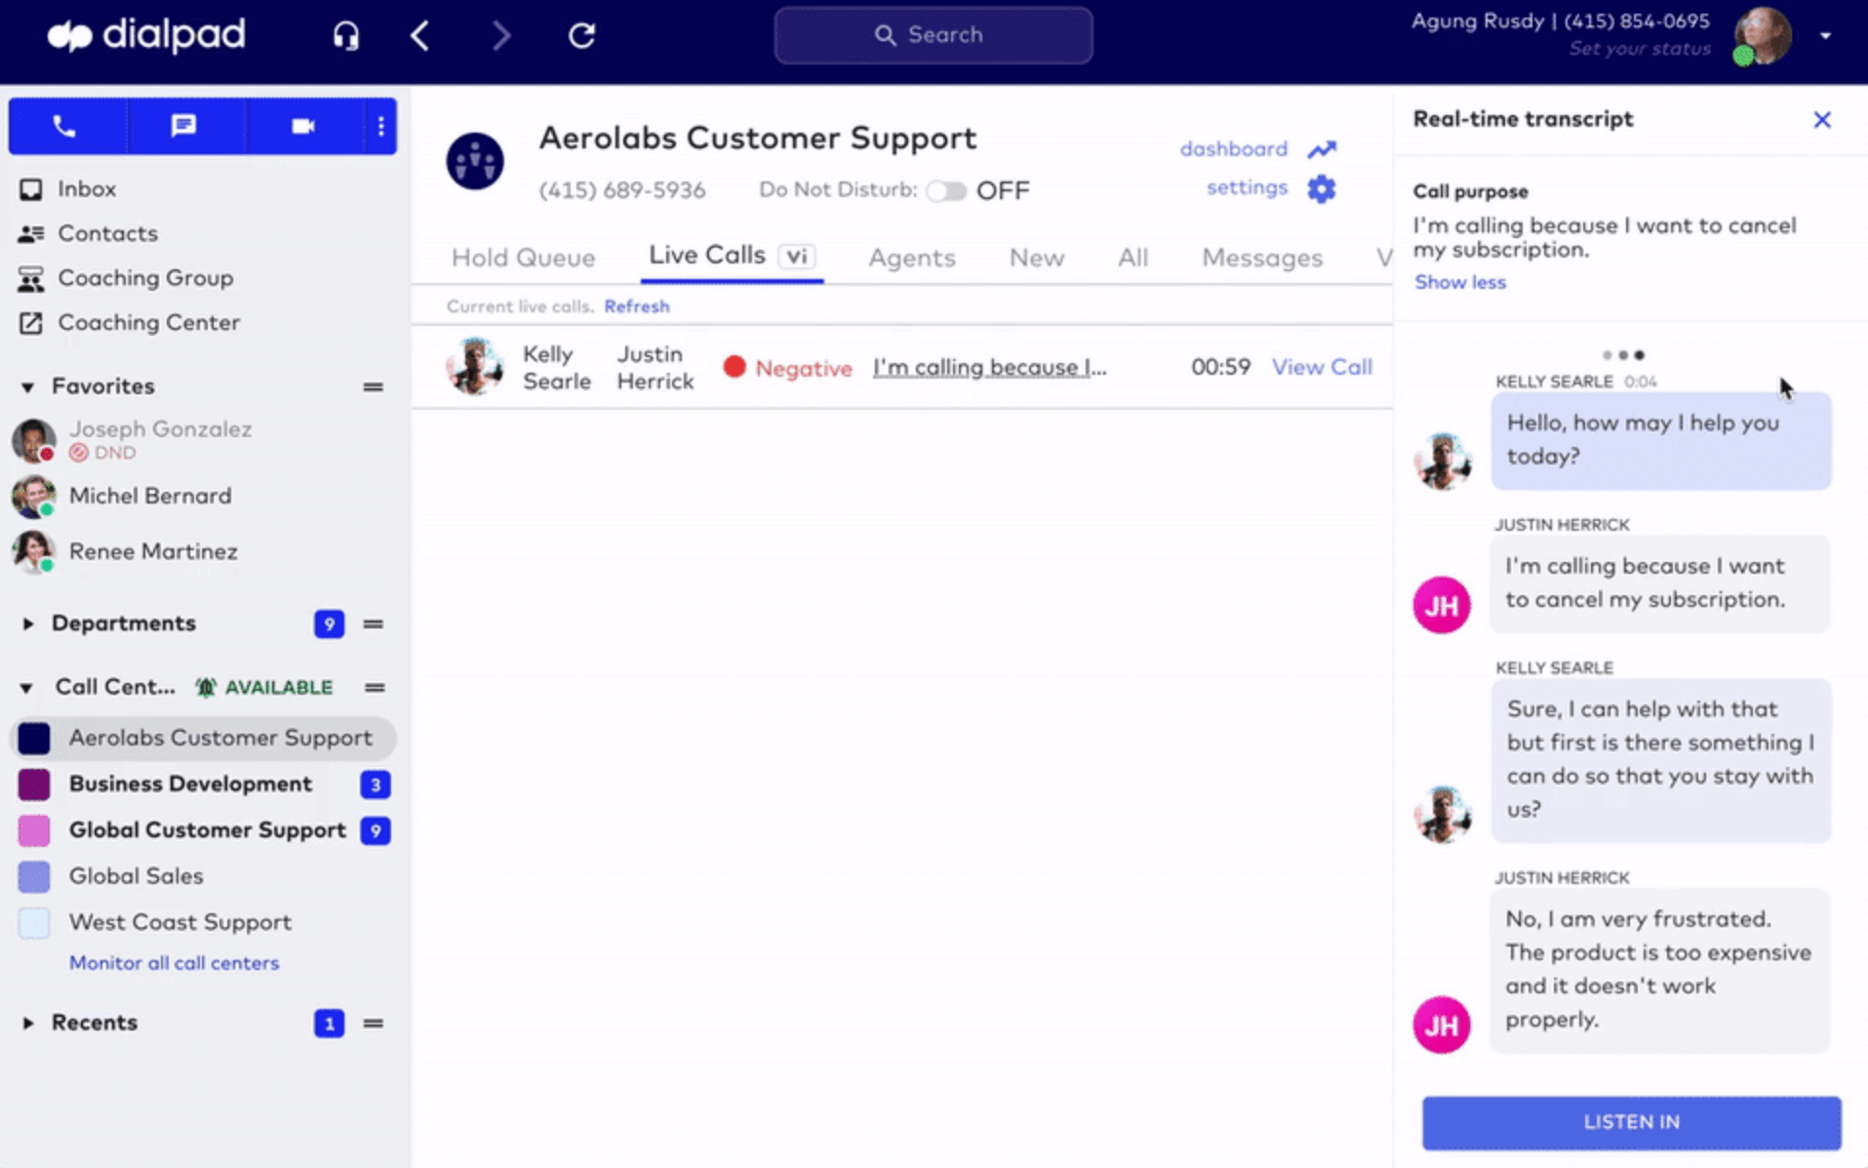
Task: Open the profile dropdown arrow
Action: (1825, 36)
